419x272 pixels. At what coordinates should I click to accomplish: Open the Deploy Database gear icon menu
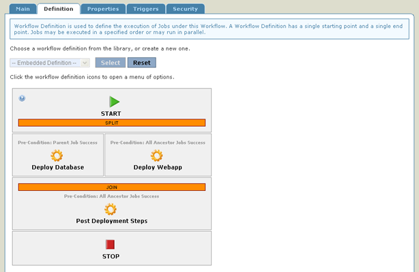(57, 155)
